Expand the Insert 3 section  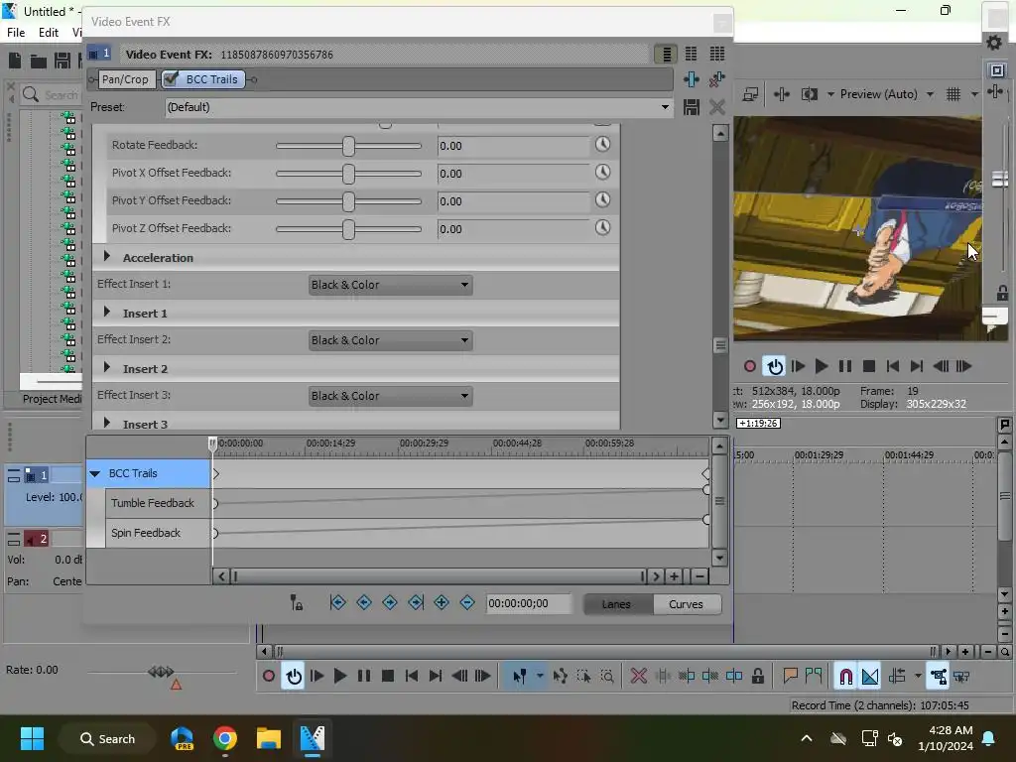(107, 423)
